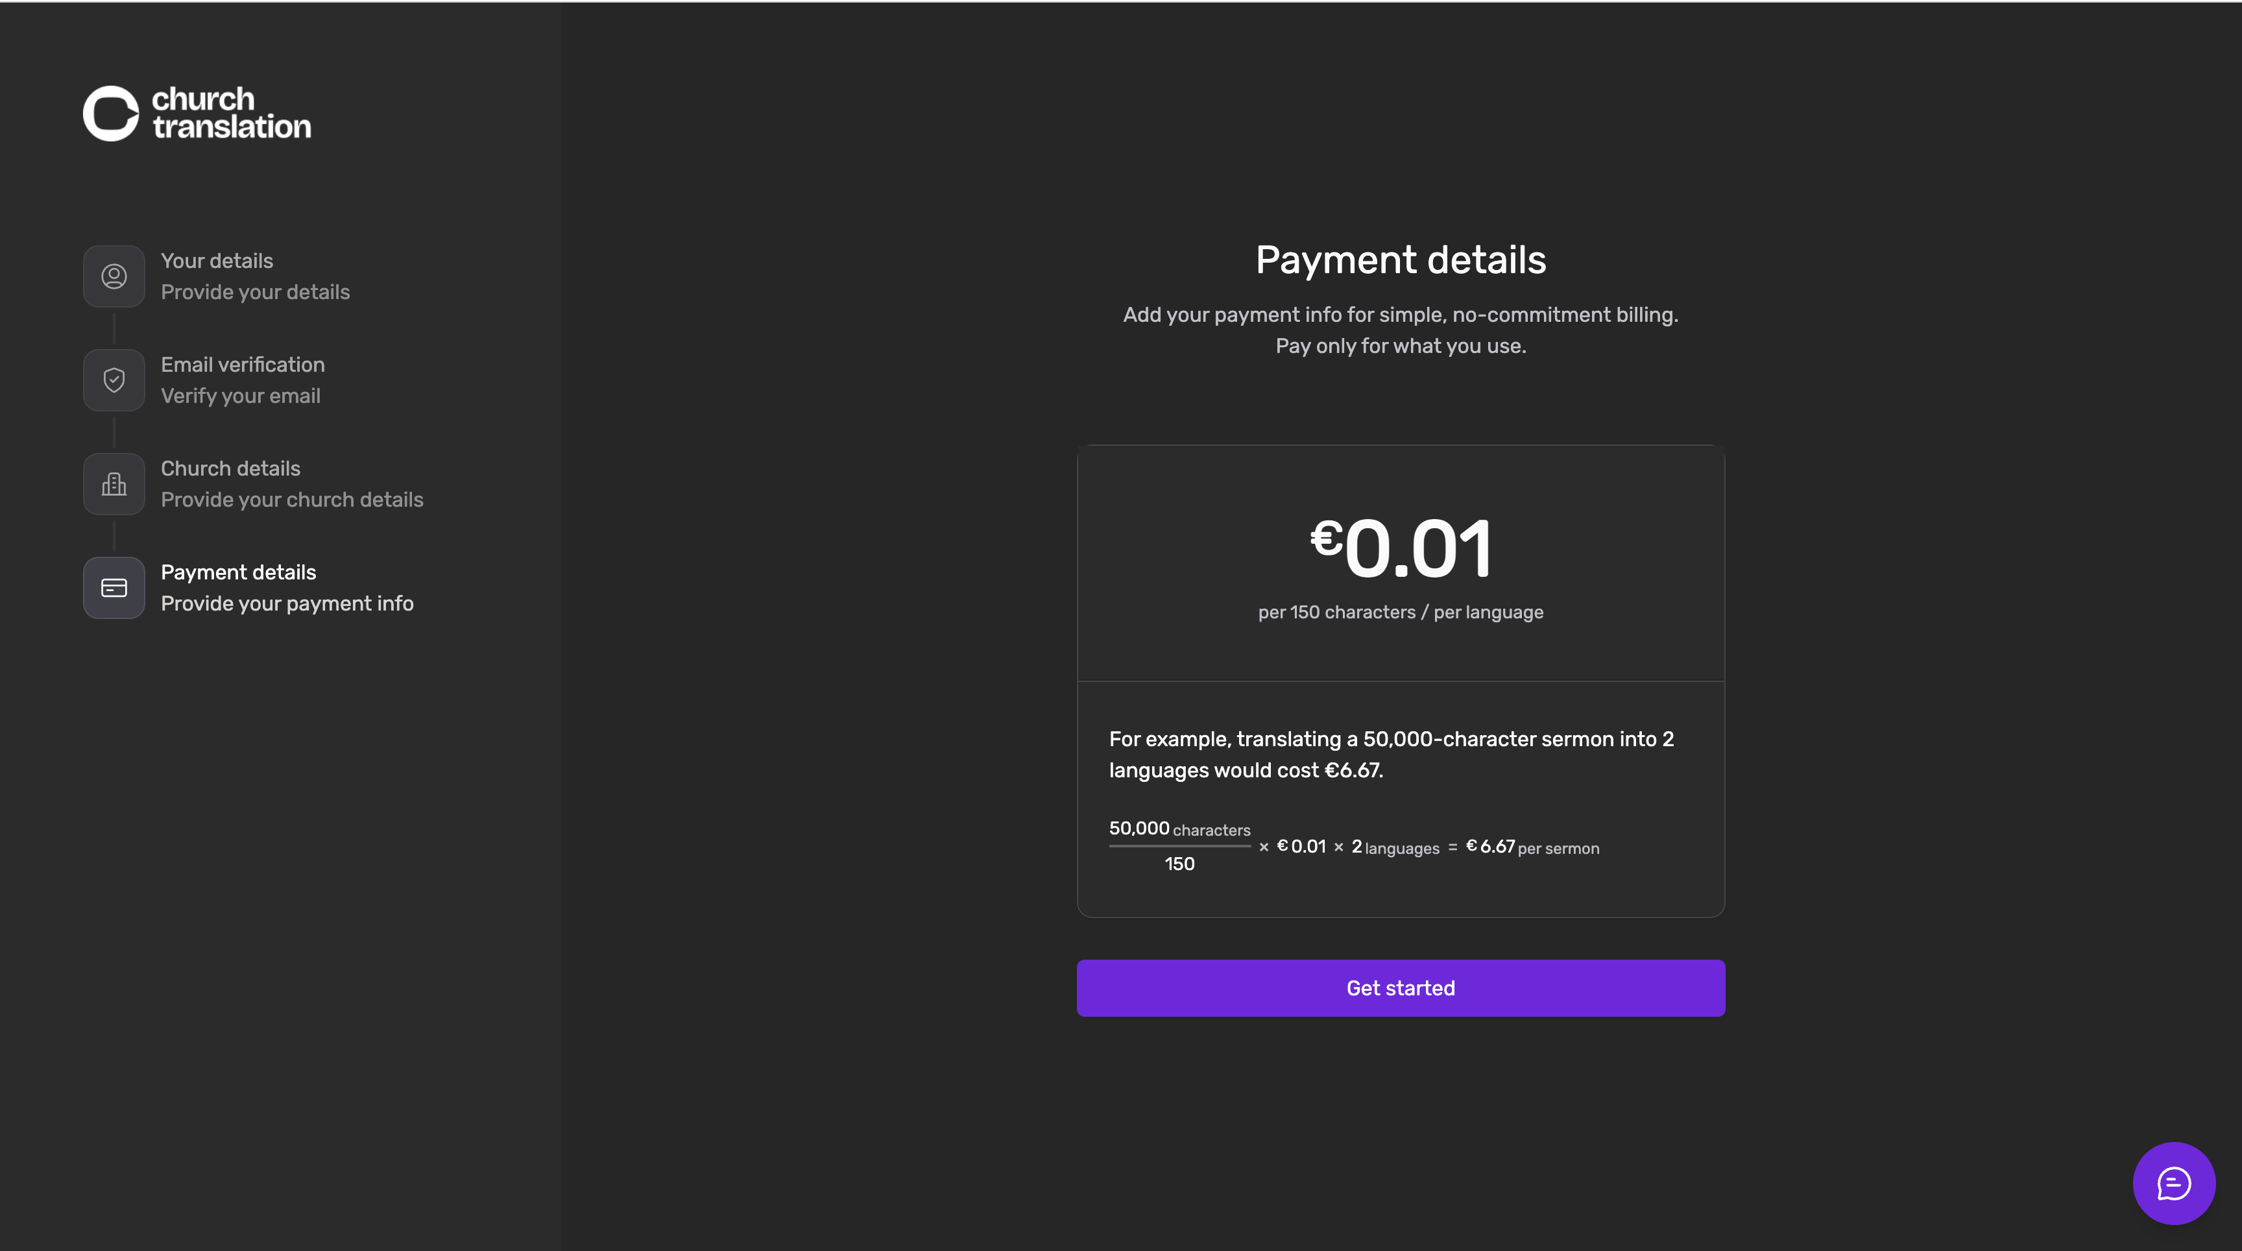Click "Provide your payment info" subtitle

point(287,603)
